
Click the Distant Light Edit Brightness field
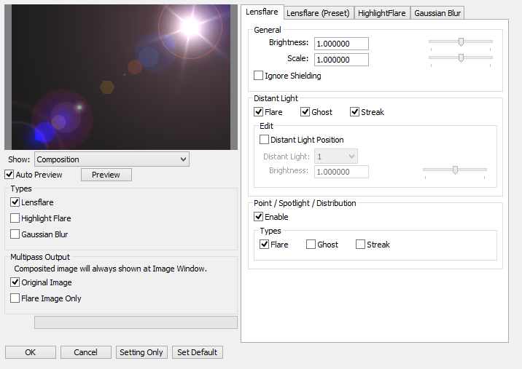click(x=341, y=172)
